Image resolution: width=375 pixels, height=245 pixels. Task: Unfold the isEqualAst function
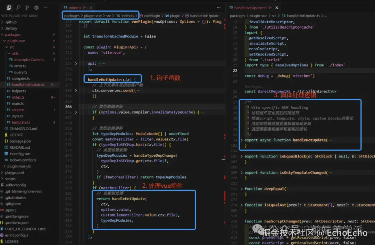click(242, 205)
